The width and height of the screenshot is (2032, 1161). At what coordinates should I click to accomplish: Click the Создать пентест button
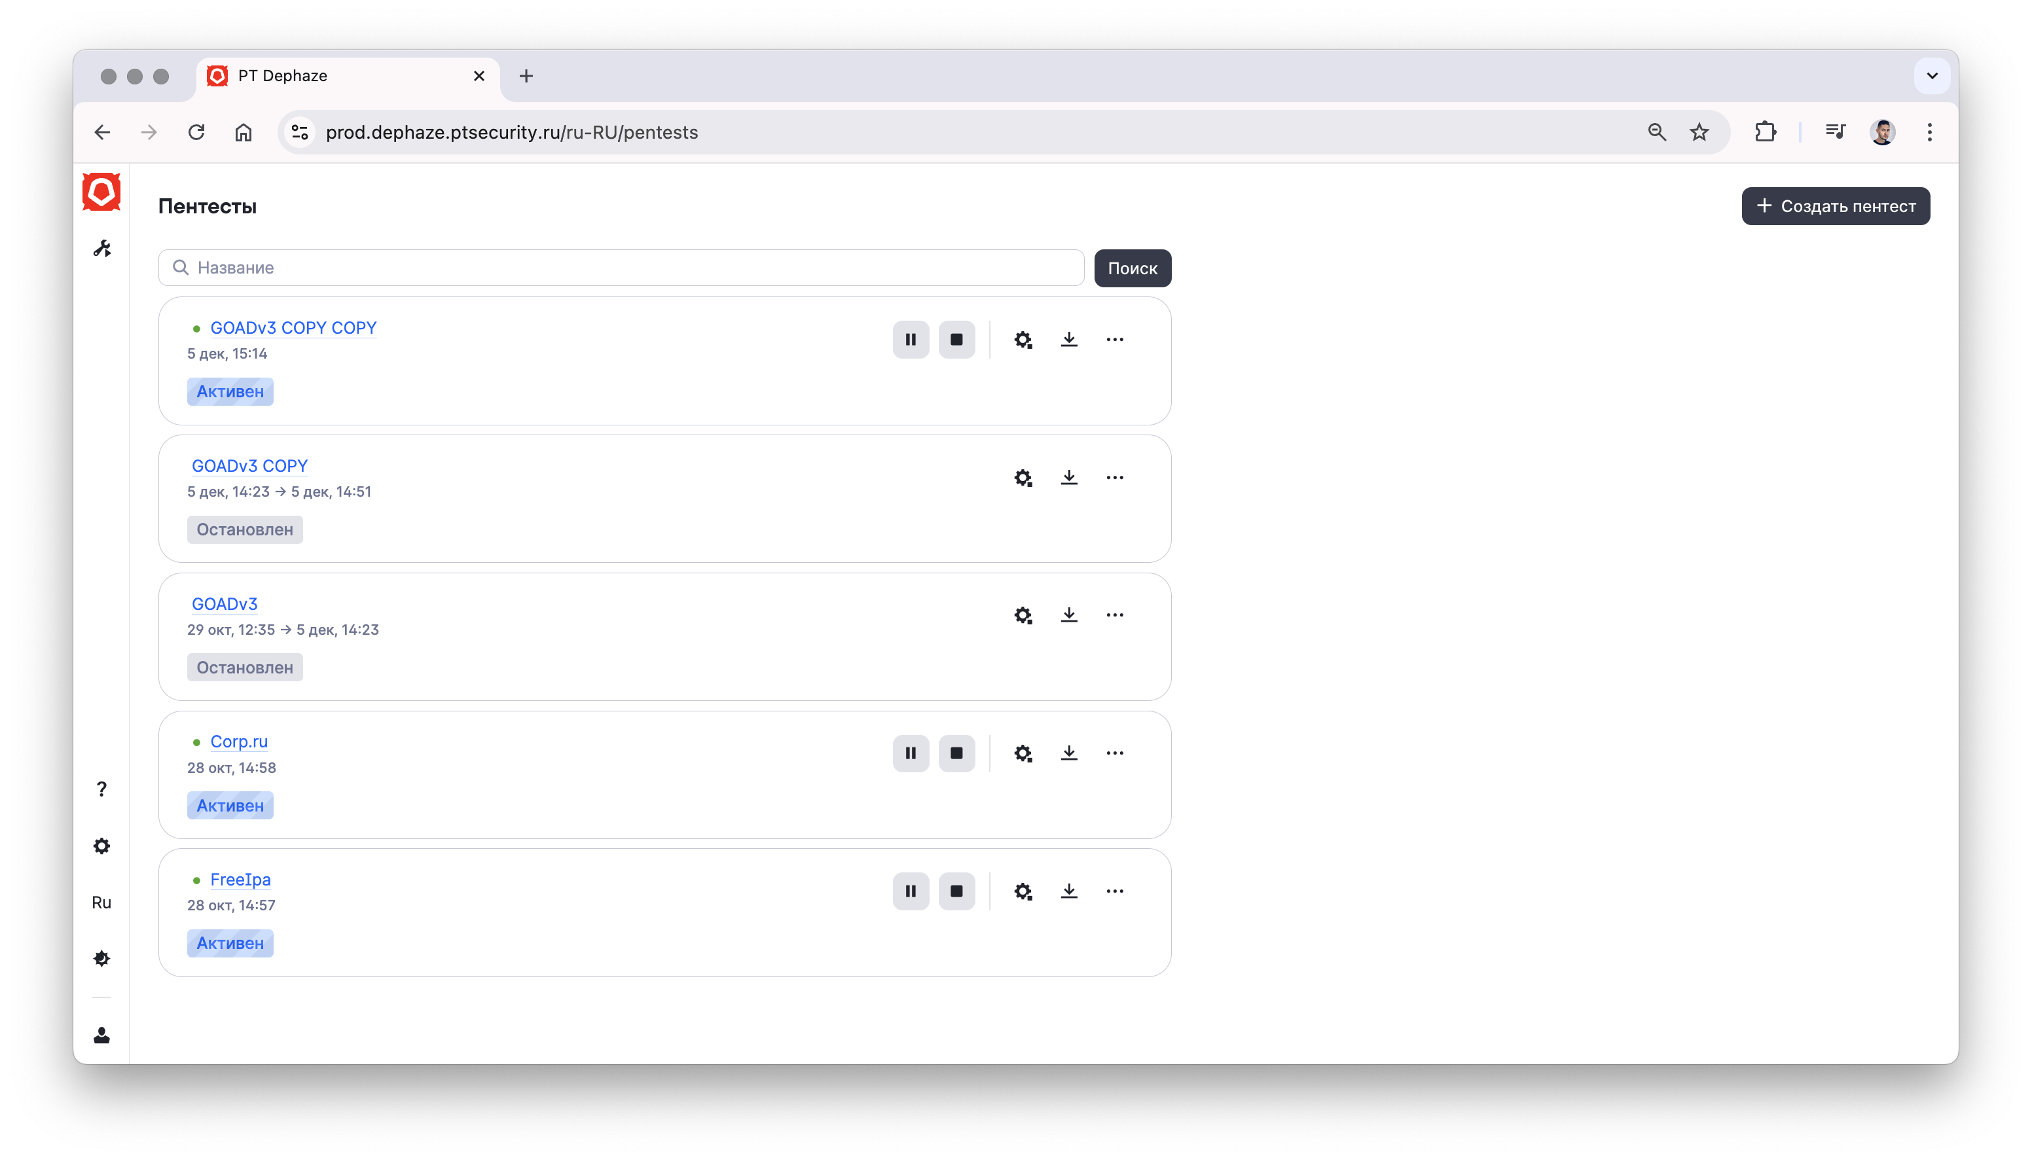(1835, 207)
